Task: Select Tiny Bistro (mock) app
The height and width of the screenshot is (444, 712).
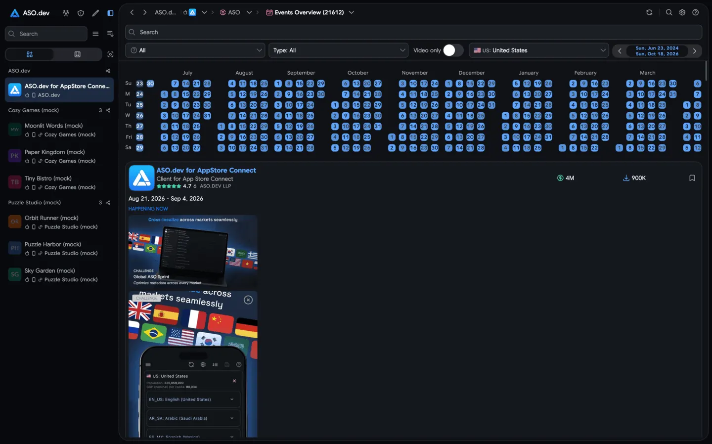Action: (x=59, y=182)
